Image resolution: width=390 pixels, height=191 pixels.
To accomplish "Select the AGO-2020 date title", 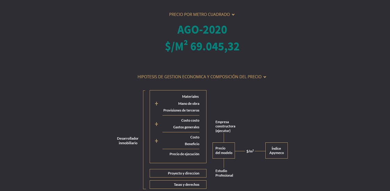I will tap(202, 30).
